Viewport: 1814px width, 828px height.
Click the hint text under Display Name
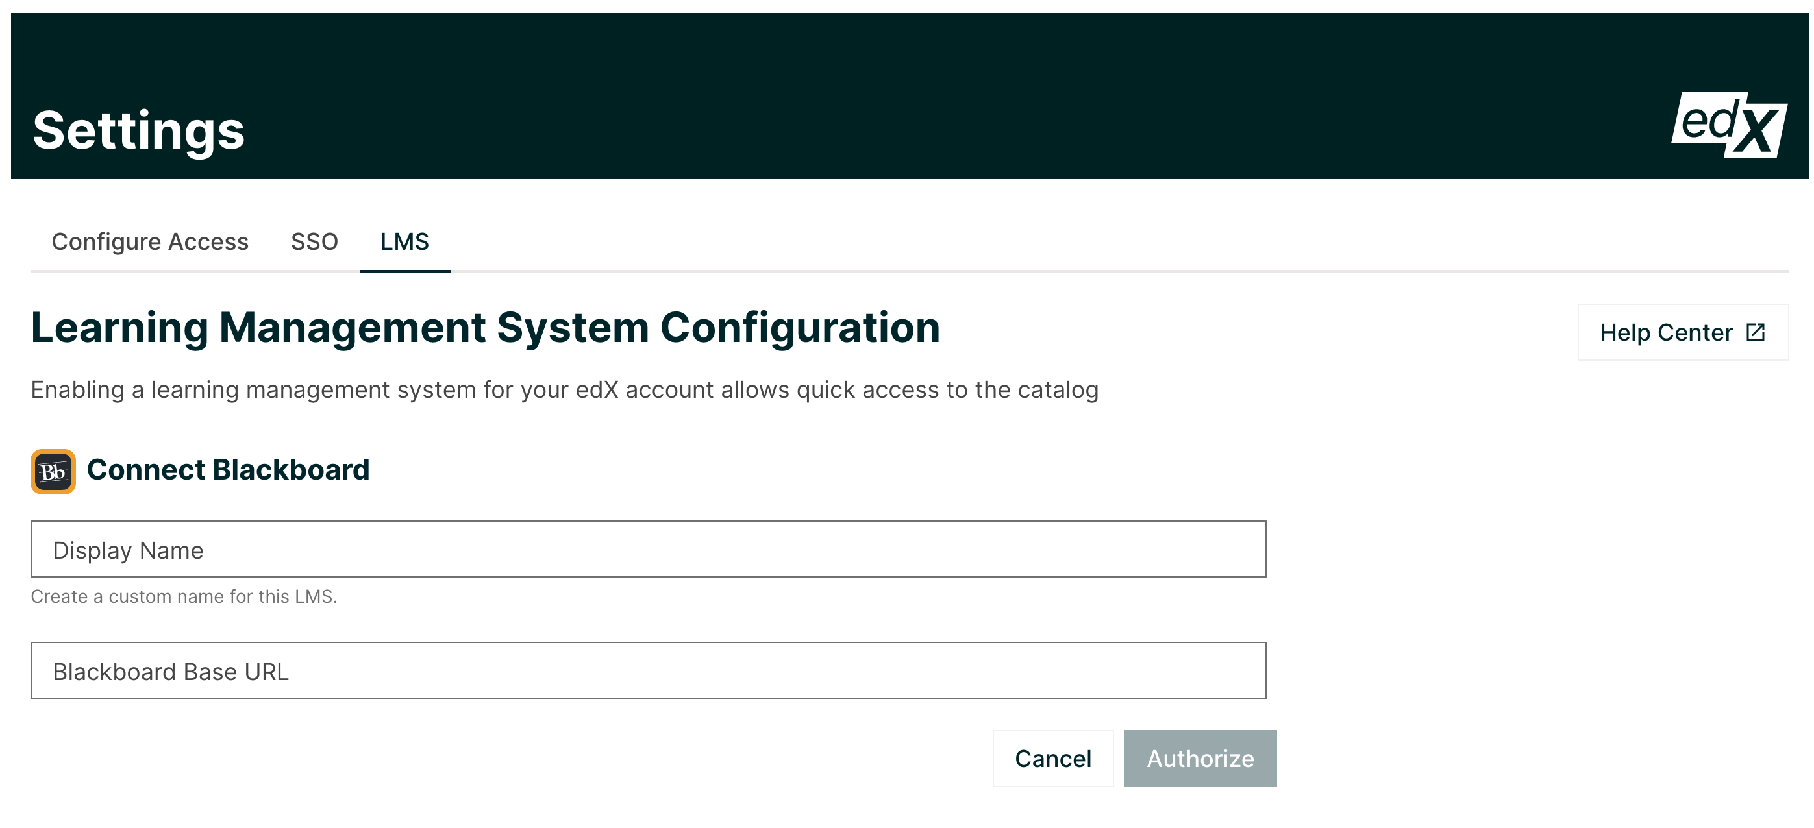184,595
